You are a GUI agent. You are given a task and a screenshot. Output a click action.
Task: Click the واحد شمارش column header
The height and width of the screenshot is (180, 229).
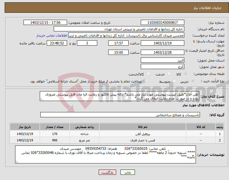[x=84, y=127]
